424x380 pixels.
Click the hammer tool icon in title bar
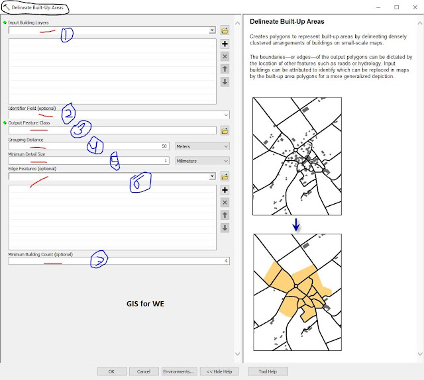(7, 7)
